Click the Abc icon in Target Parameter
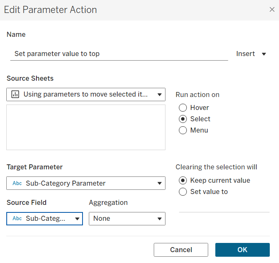Image resolution: width=279 pixels, height=263 pixels. coord(17,183)
